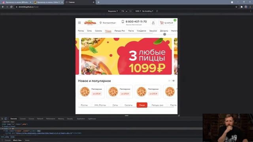
Task: Click the viewport corner resize handle
Action: (179, 116)
